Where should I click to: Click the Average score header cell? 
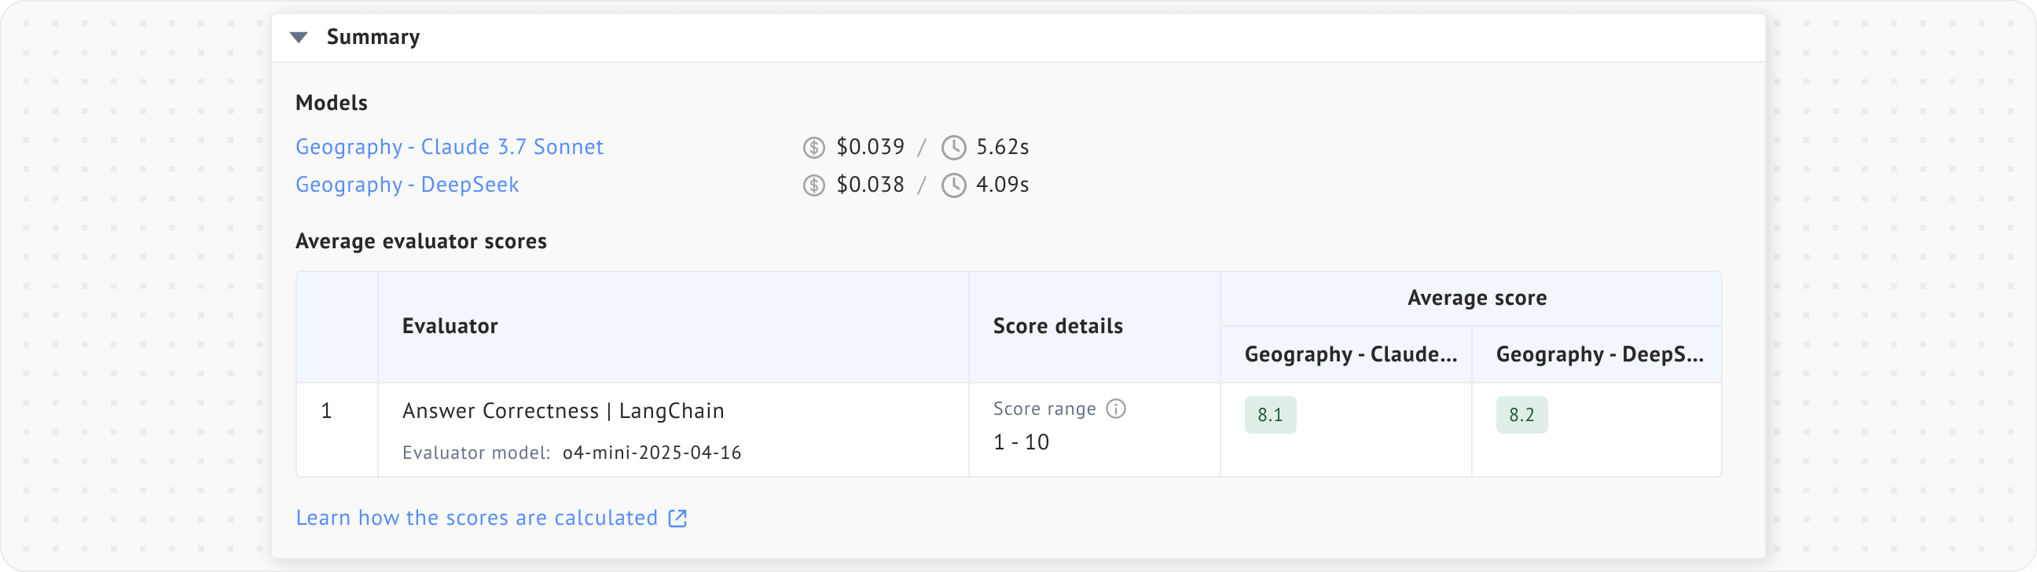(x=1477, y=298)
